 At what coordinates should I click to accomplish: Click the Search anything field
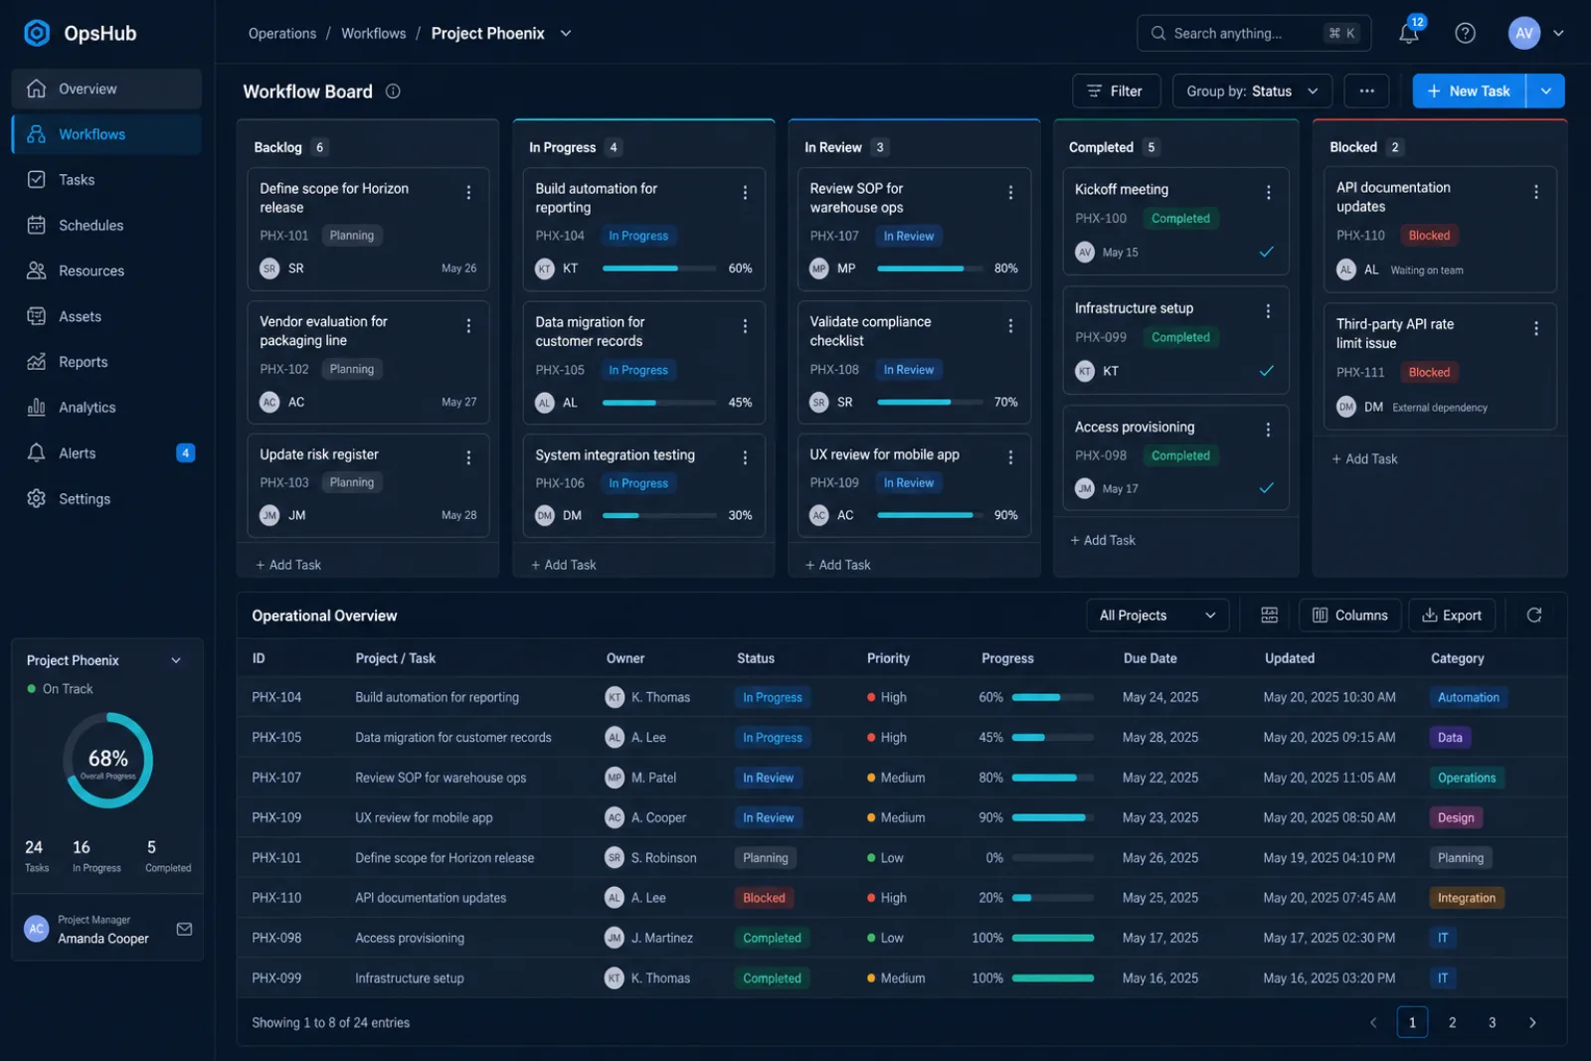(1254, 33)
